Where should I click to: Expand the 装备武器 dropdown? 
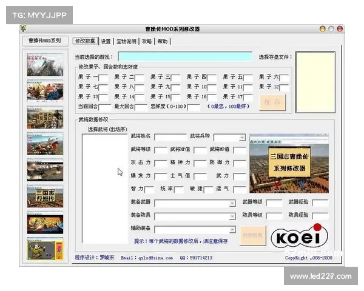[232, 203]
